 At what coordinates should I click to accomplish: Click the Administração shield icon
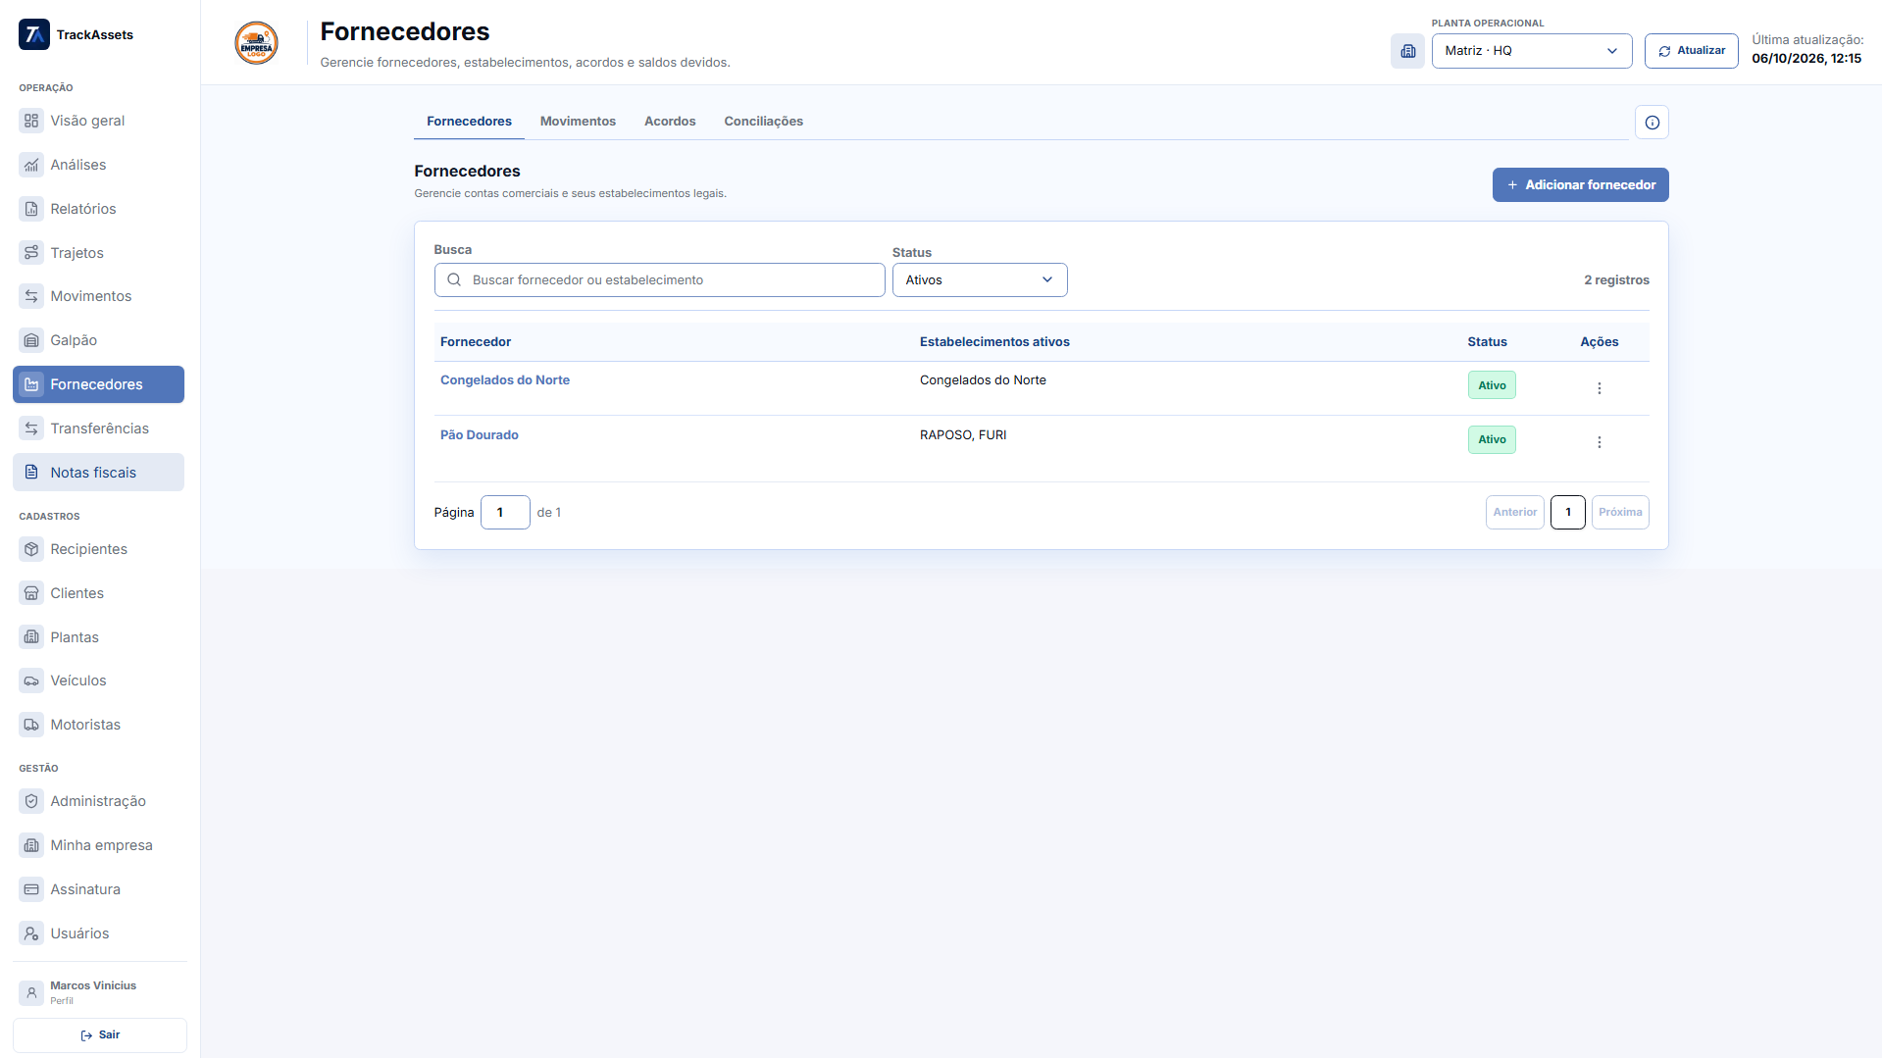point(31,801)
